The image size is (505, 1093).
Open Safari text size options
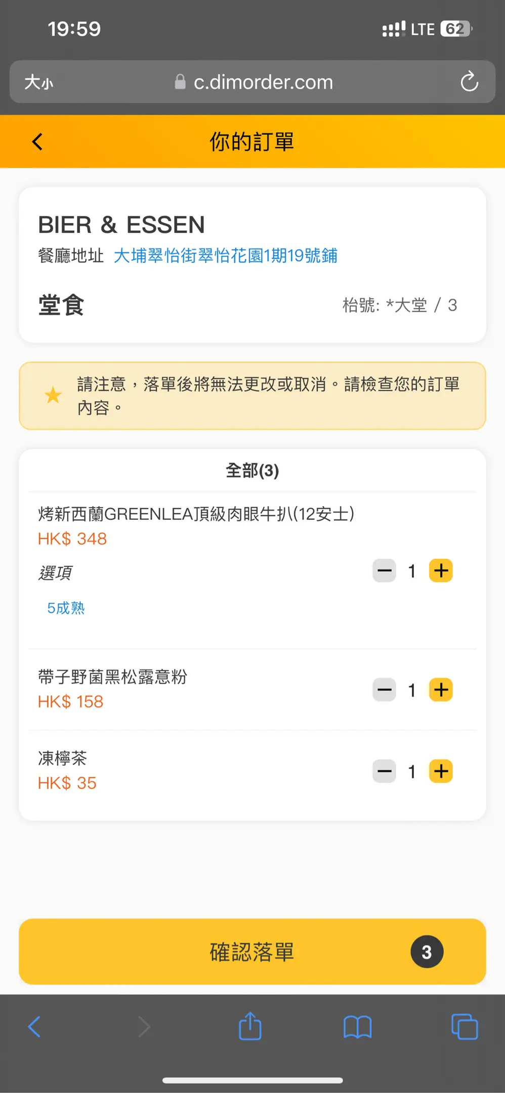tap(39, 82)
